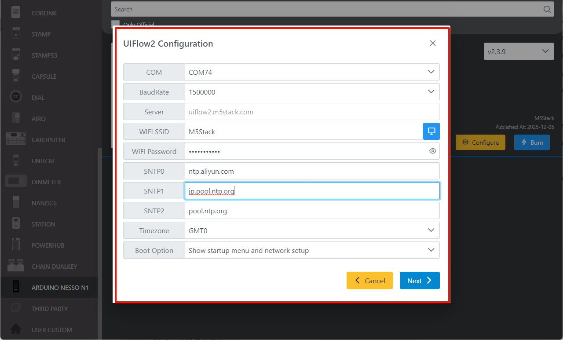563x340 pixels.
Task: Select the Cardputer device icon in sidebar
Action: tap(16, 140)
